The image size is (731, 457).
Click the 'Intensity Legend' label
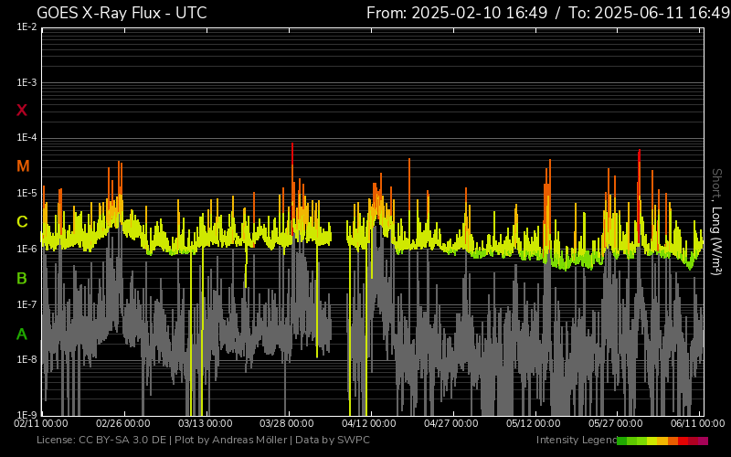tap(577, 440)
